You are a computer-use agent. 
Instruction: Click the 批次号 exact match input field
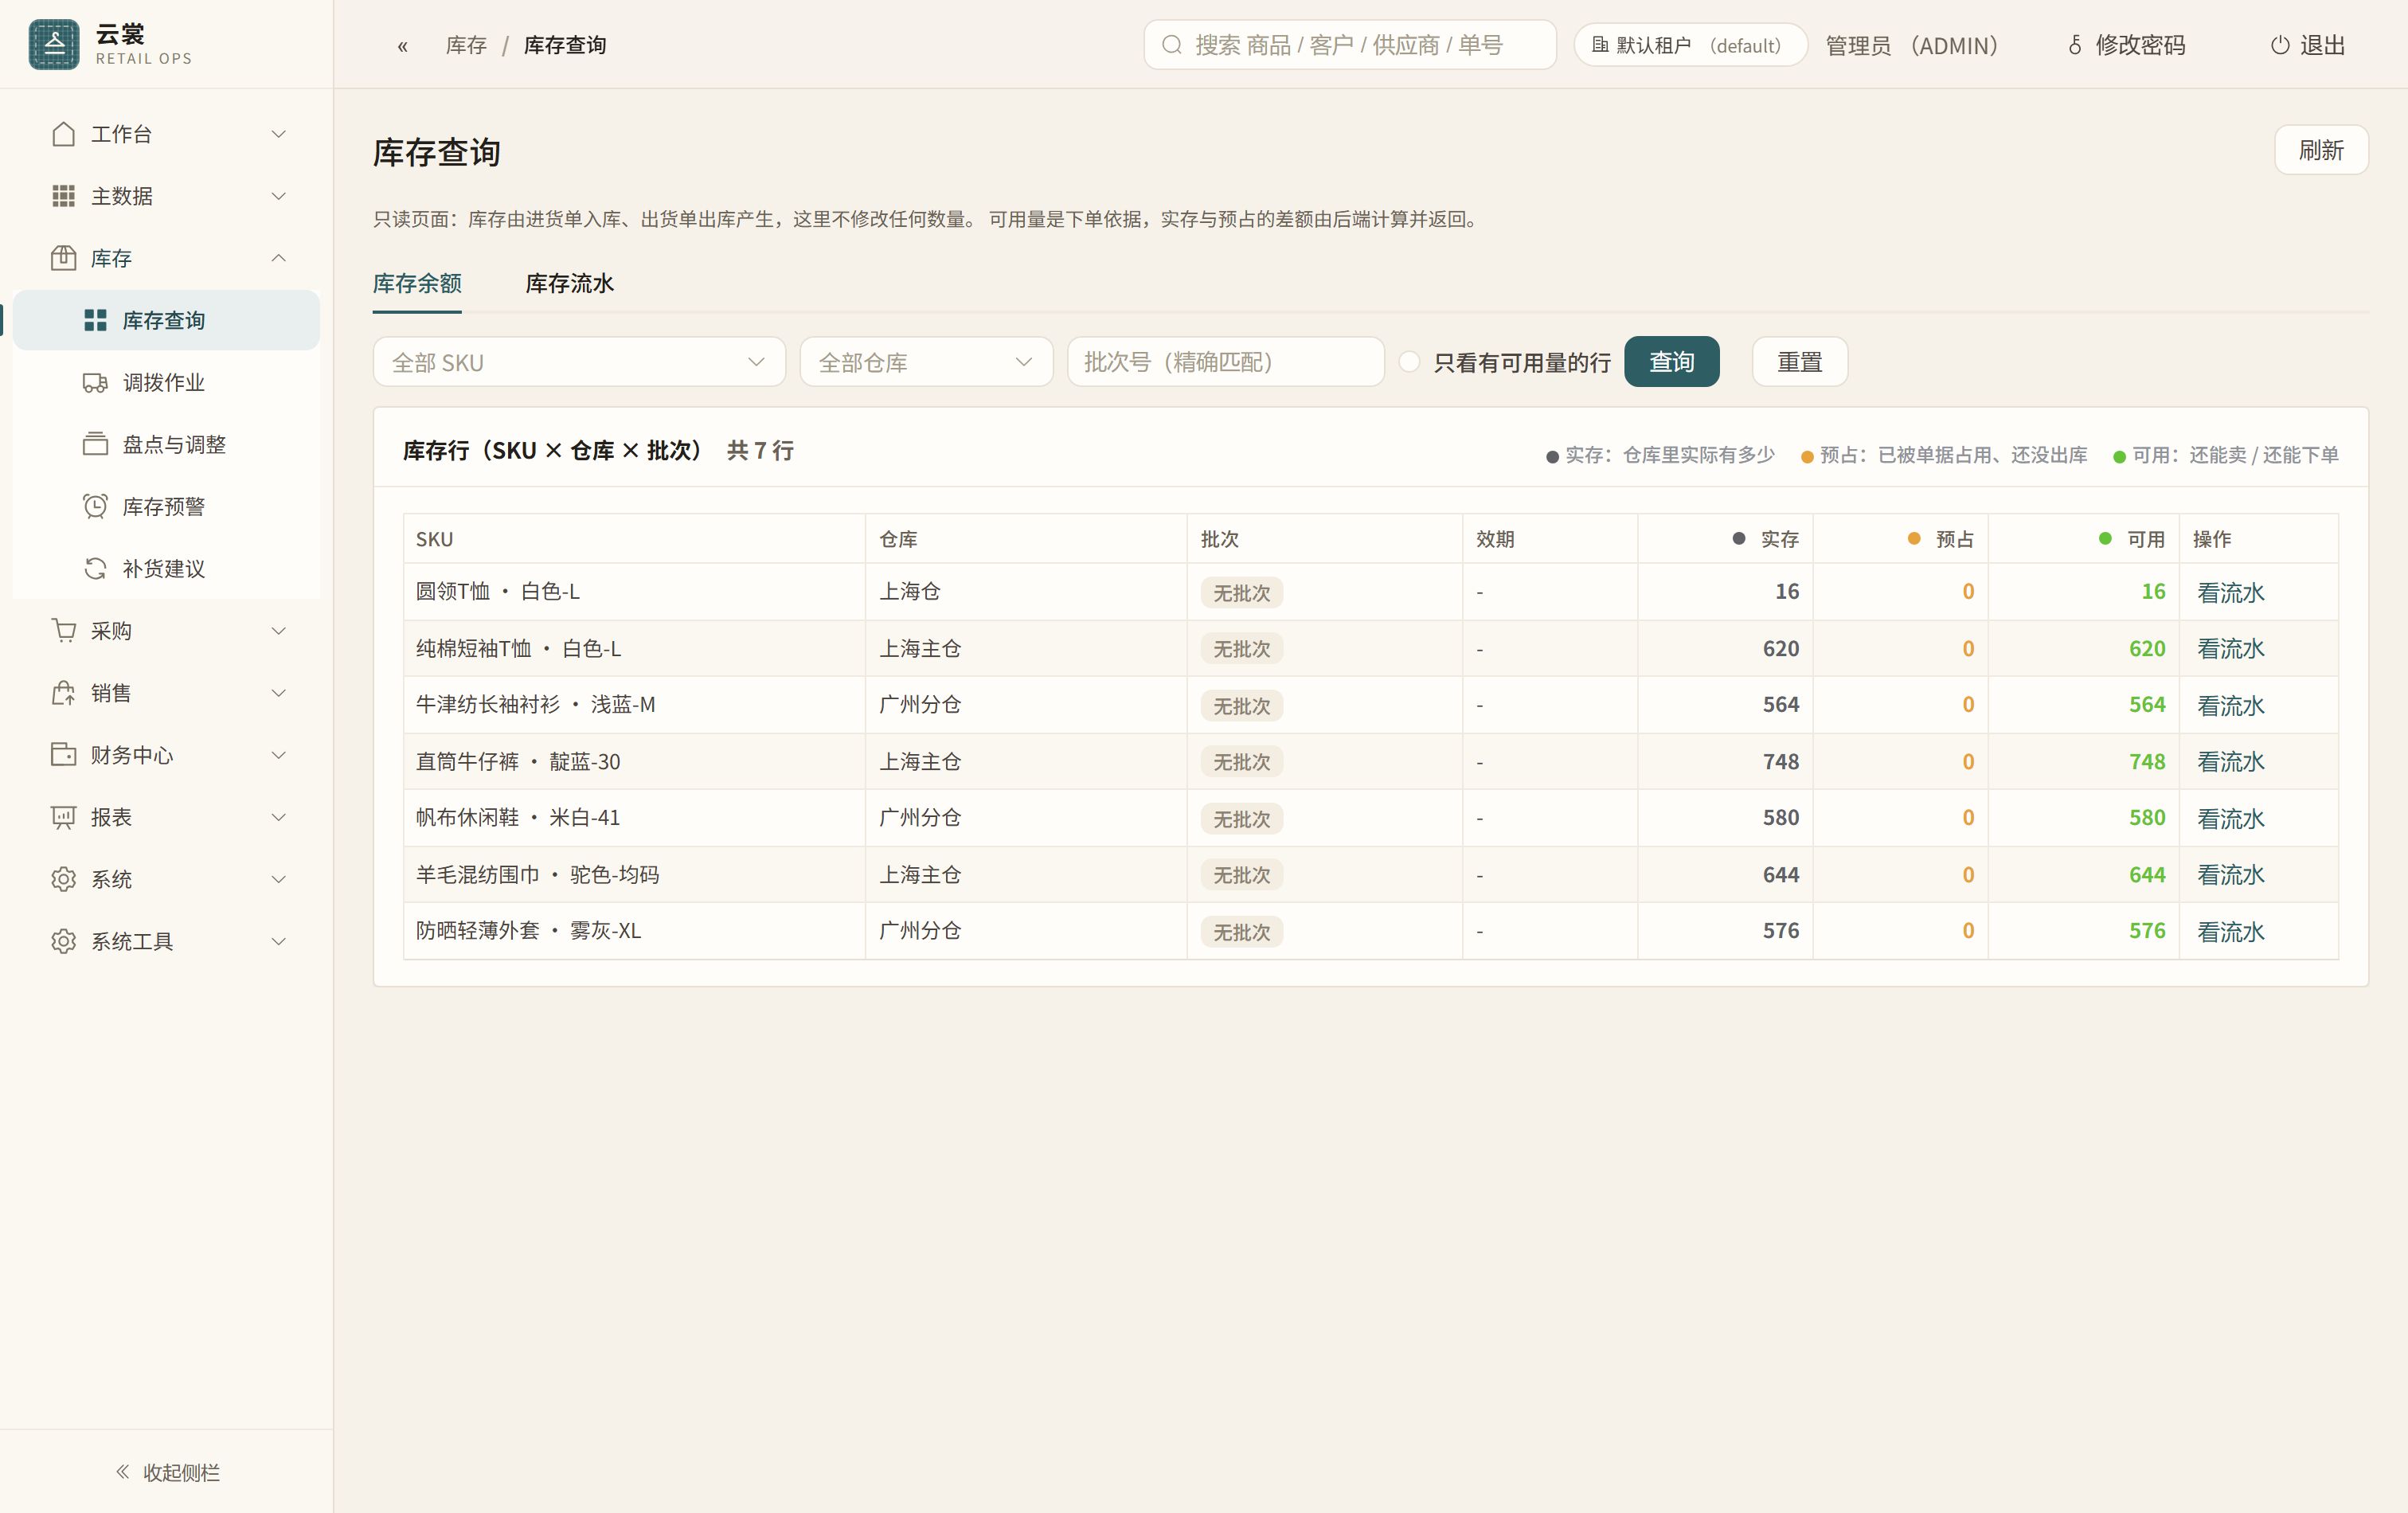tap(1225, 362)
